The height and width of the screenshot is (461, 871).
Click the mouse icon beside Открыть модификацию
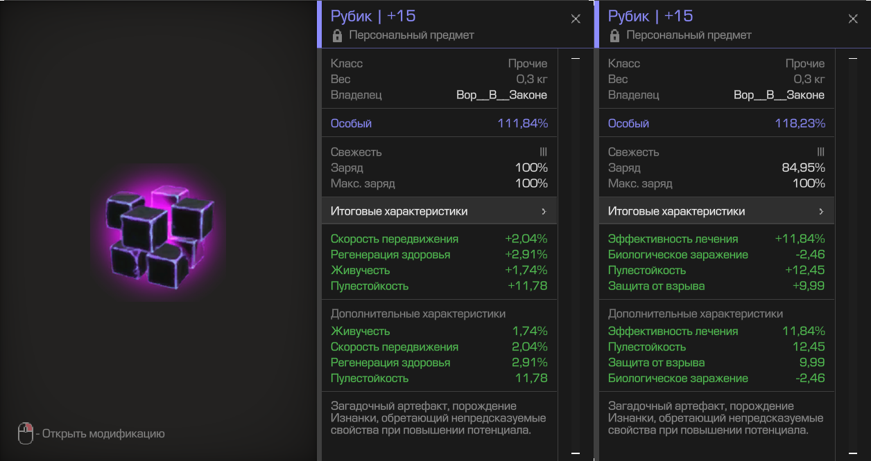pos(25,434)
